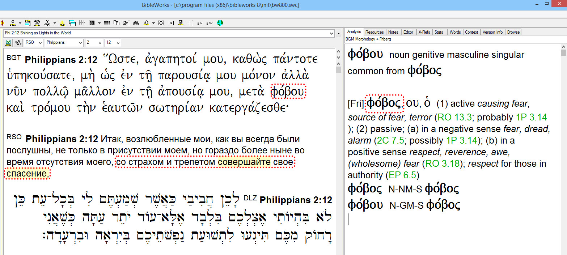Toggle the green checkmark book button
Screen dimensions: 567x255
[8, 43]
